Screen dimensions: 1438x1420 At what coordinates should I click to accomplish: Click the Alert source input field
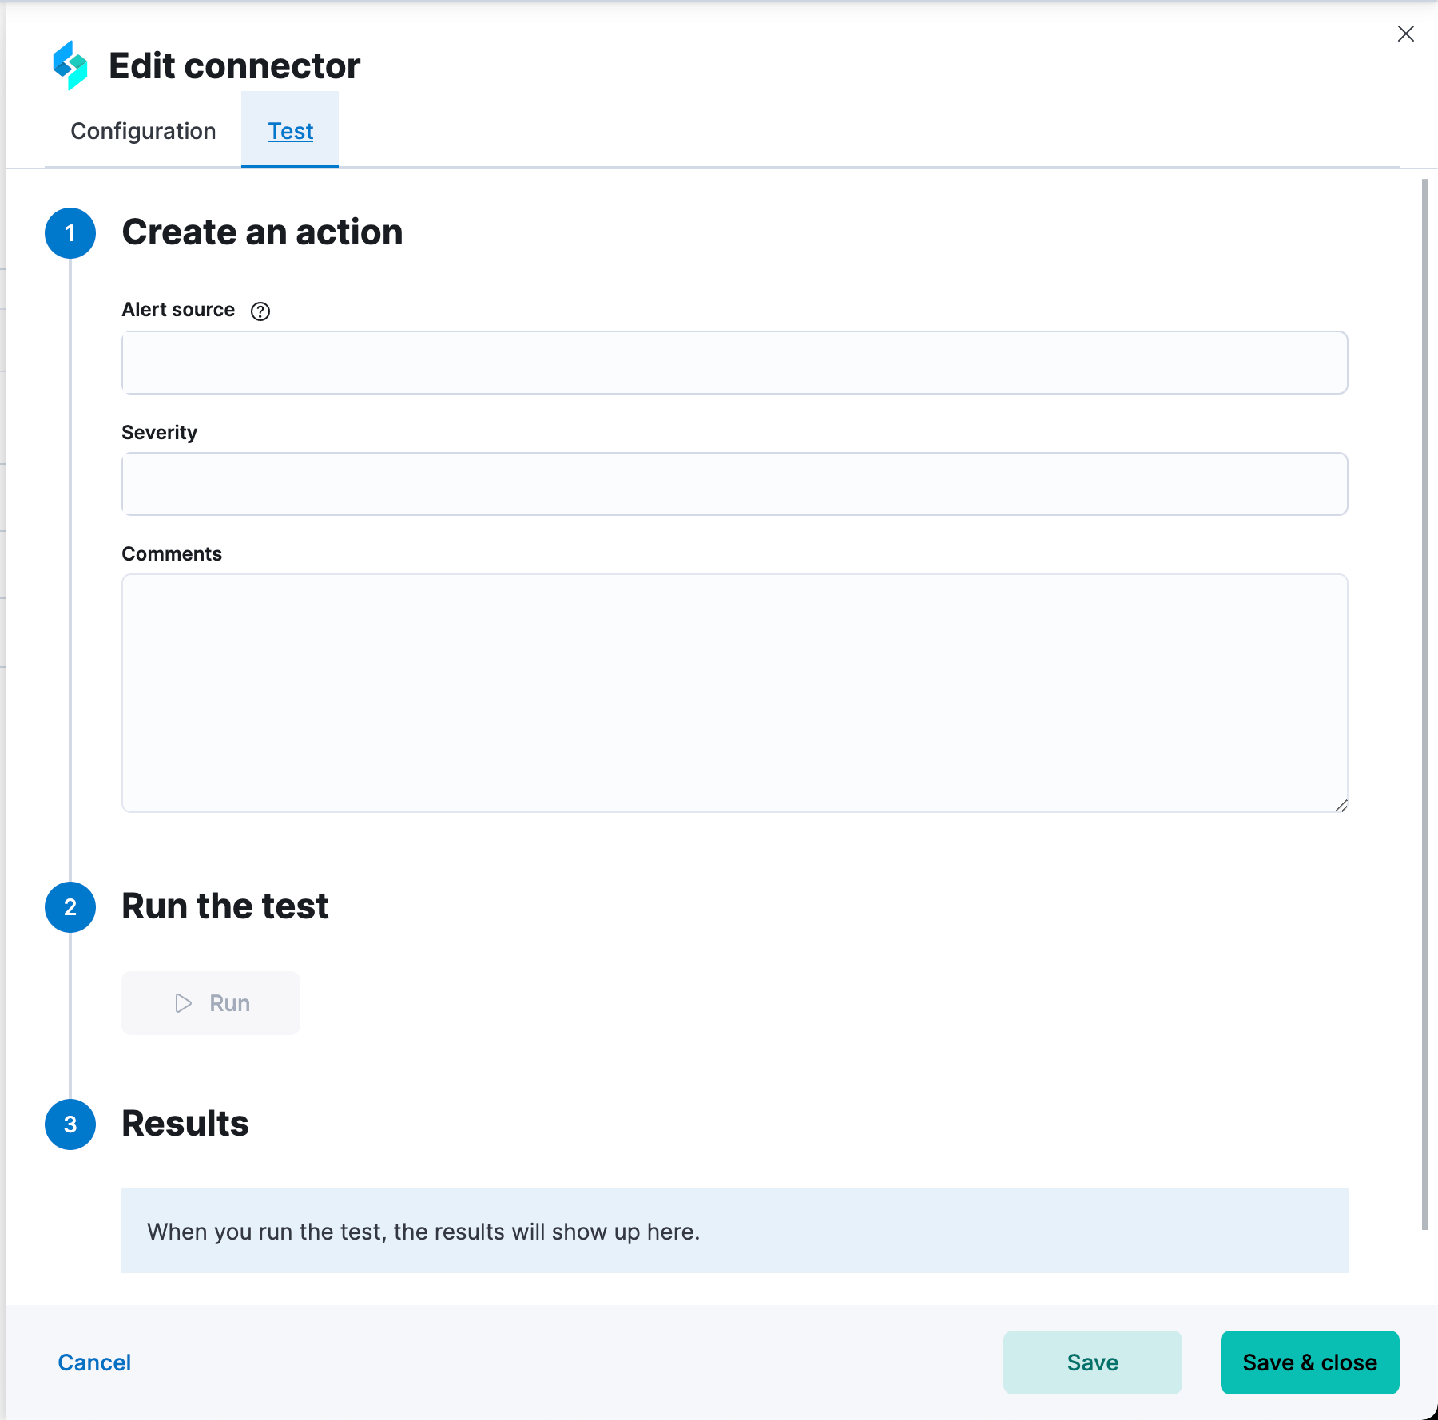[x=733, y=362]
